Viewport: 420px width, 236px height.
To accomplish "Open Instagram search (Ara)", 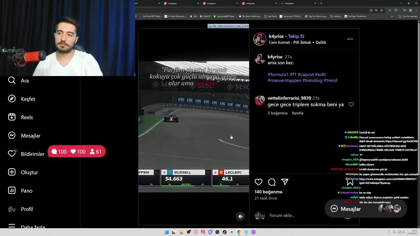I will coord(19,81).
